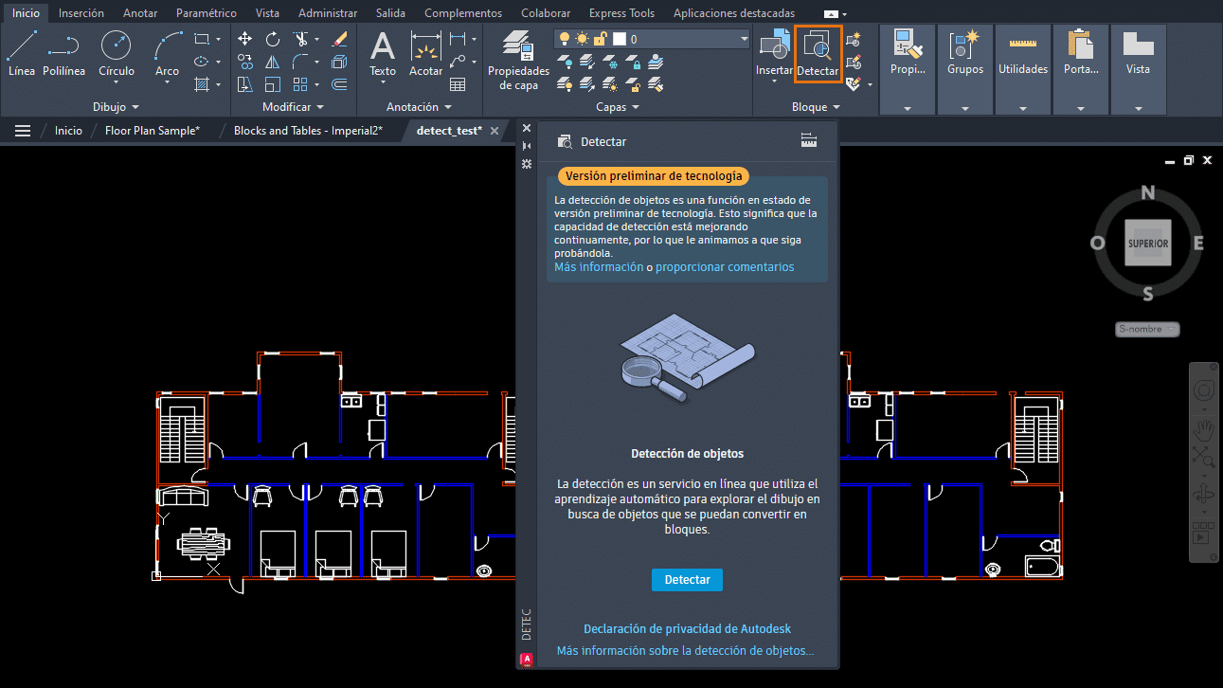The image size is (1223, 688).
Task: Select the Círculo tool
Action: 116,54
